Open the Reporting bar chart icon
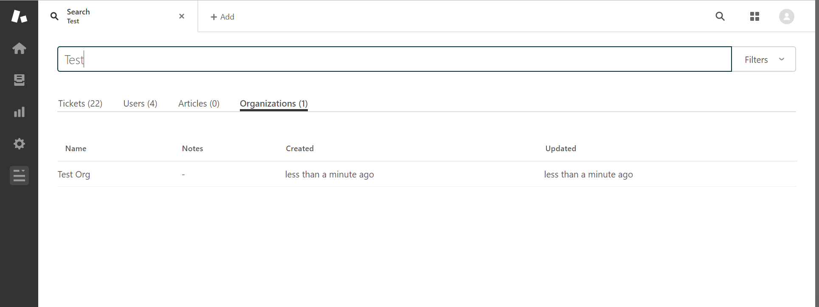This screenshot has width=819, height=307. click(x=19, y=112)
